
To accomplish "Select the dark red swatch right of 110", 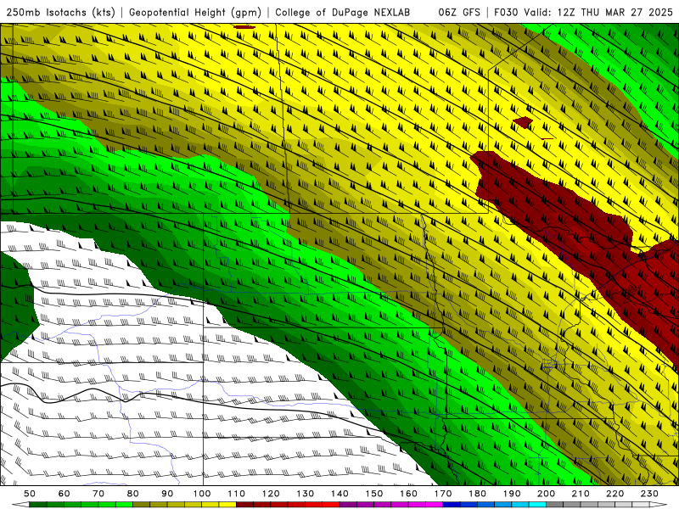I will (244, 505).
